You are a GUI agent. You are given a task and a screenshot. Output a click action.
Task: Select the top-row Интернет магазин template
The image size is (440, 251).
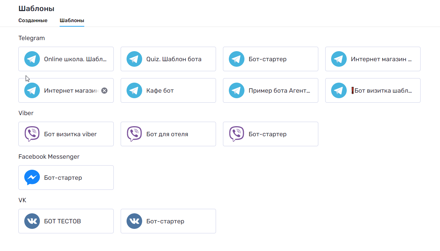pyautogui.click(x=381, y=59)
